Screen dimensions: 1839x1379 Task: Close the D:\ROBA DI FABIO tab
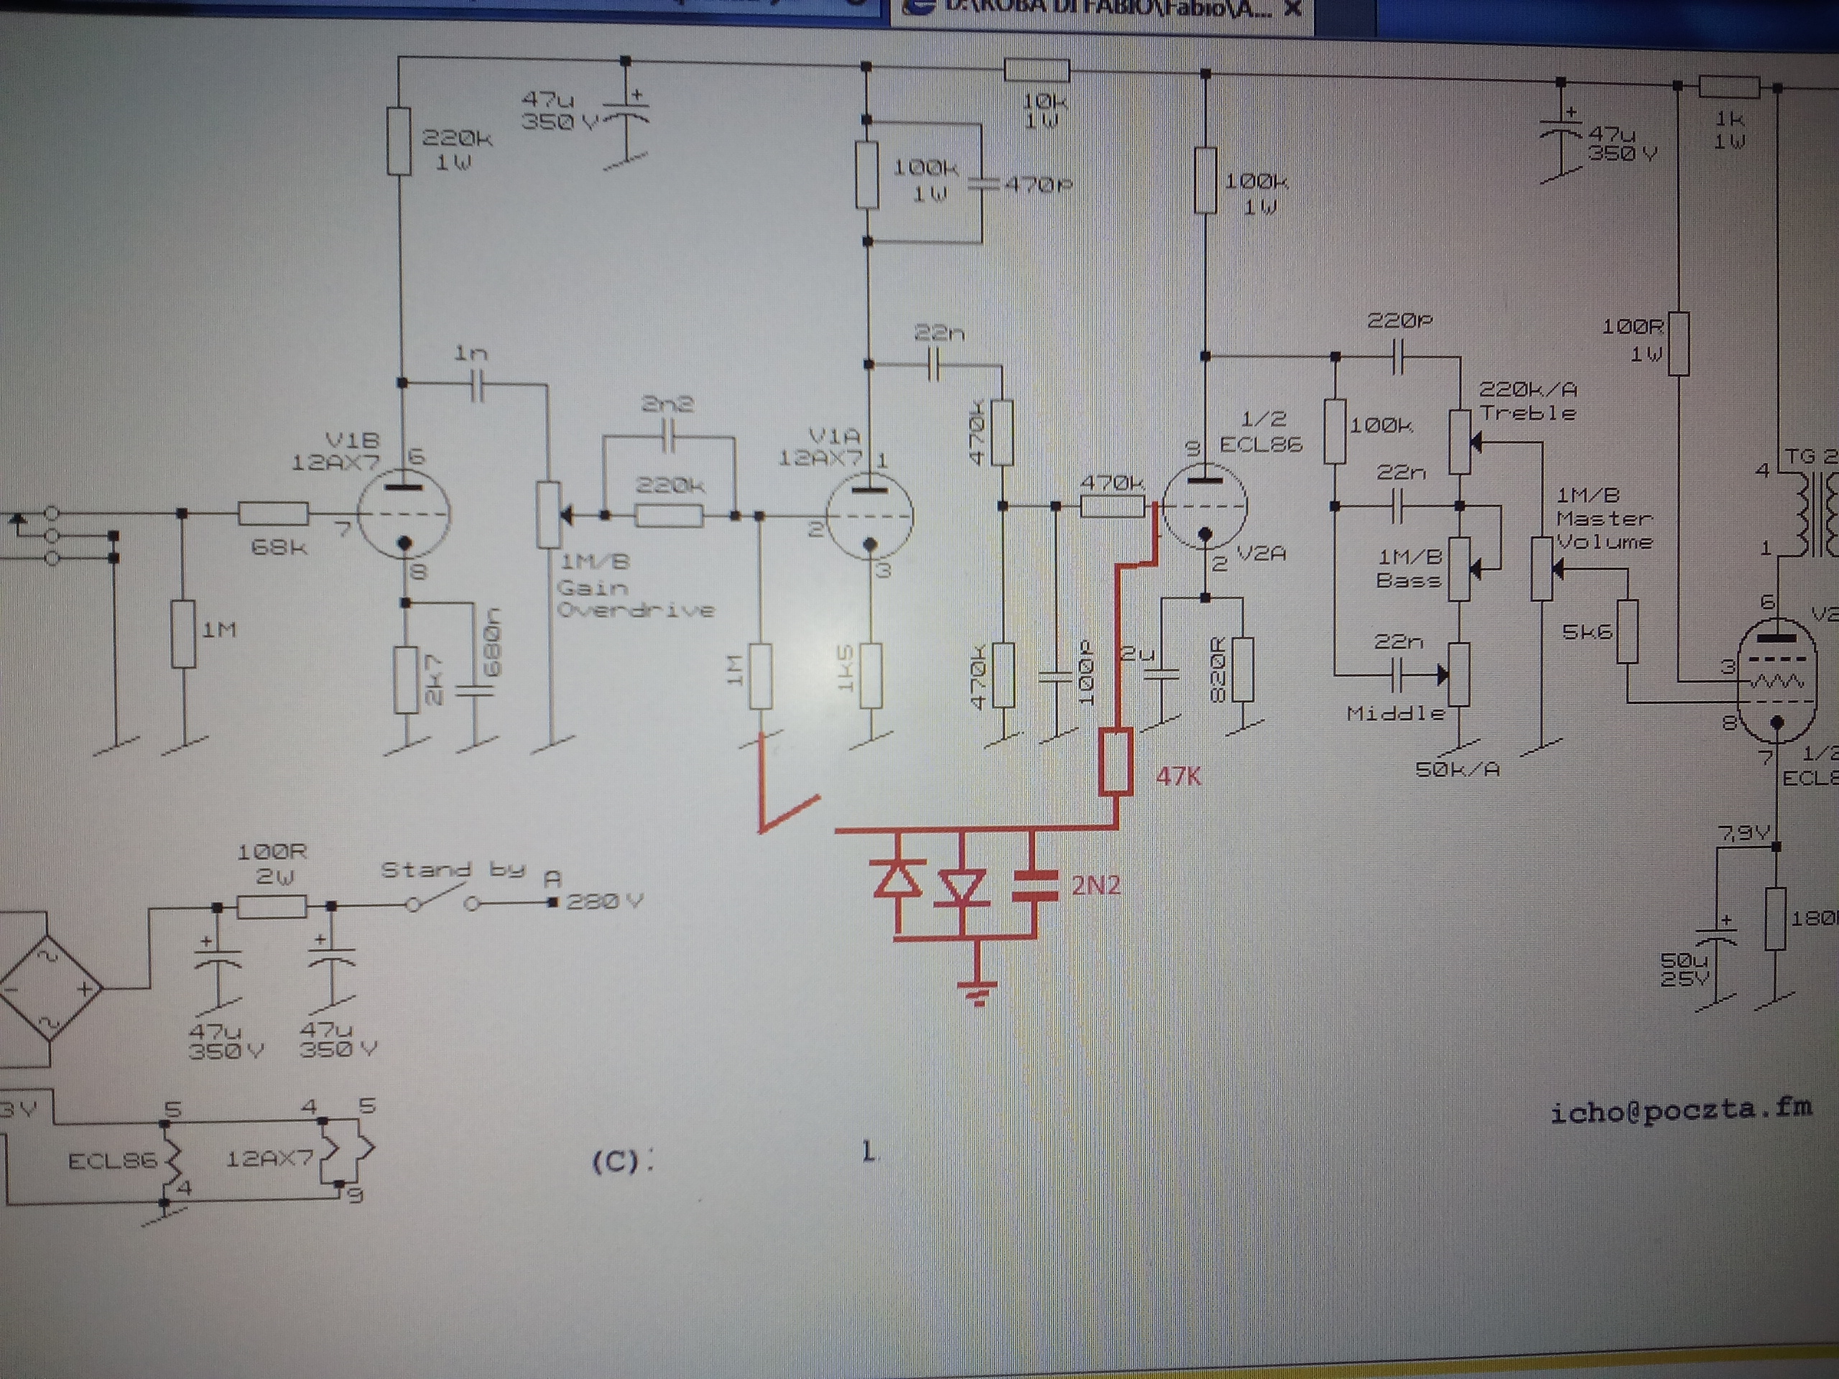click(x=1293, y=9)
